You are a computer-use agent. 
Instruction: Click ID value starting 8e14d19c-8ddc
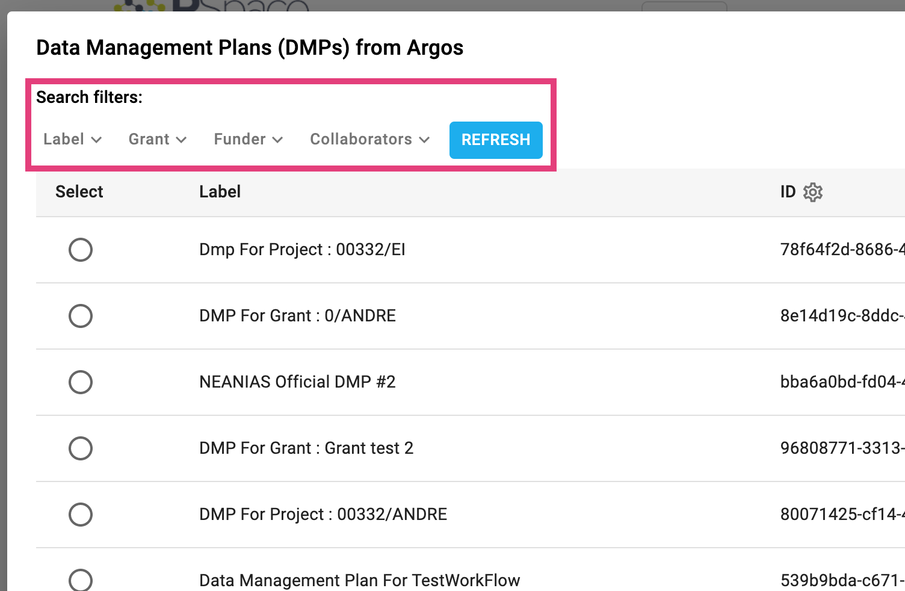tap(842, 316)
